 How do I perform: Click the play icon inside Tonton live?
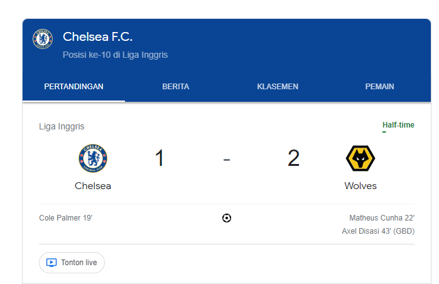(51, 263)
